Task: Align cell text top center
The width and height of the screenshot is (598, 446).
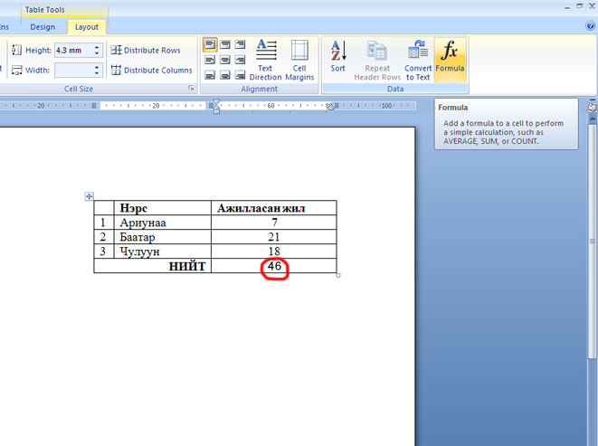Action: coord(225,44)
